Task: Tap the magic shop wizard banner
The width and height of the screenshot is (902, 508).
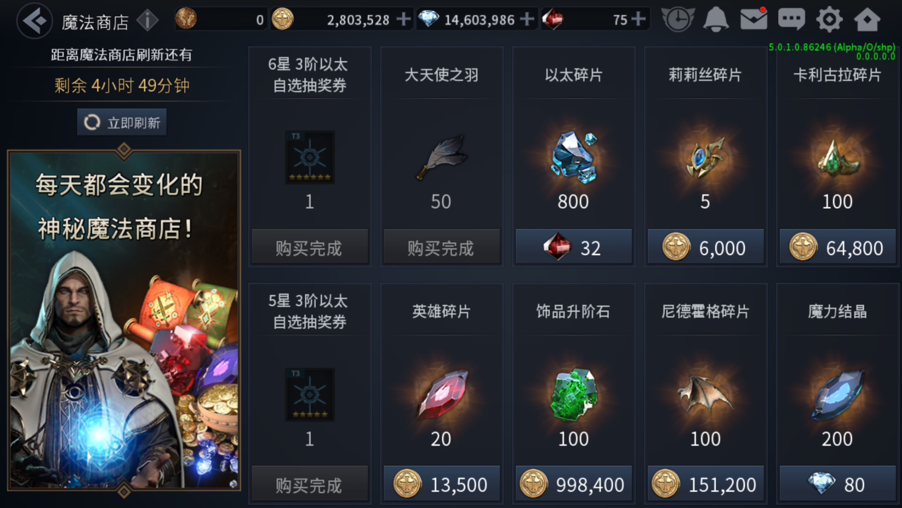Action: [124, 320]
